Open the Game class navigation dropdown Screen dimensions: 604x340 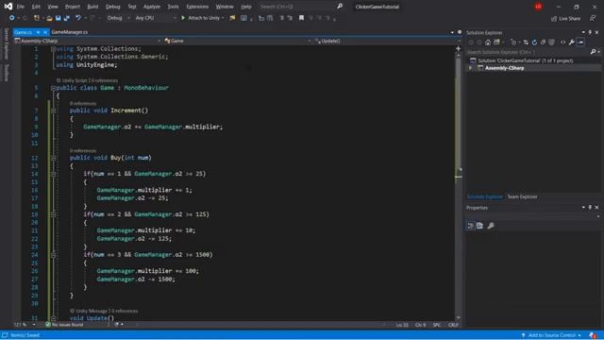coord(238,41)
